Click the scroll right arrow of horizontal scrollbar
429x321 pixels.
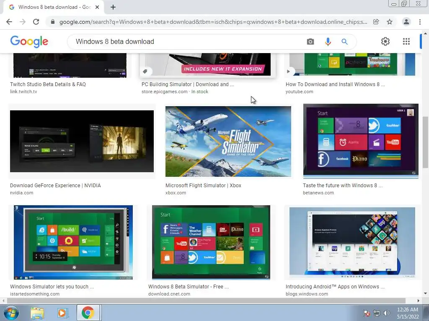pos(419,301)
